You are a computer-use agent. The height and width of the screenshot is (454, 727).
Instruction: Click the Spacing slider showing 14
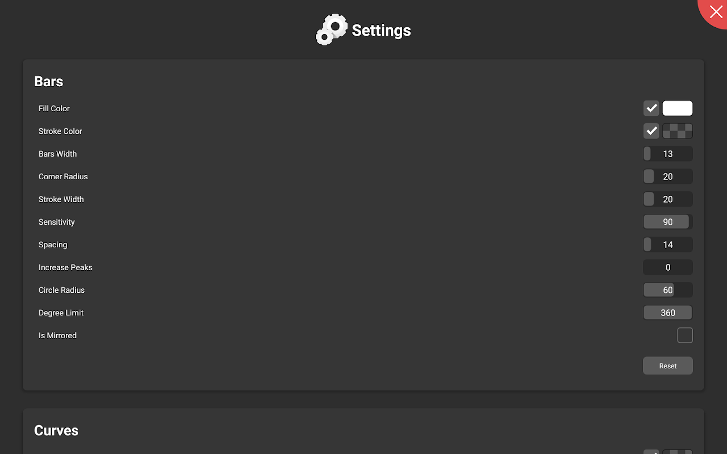click(668, 245)
